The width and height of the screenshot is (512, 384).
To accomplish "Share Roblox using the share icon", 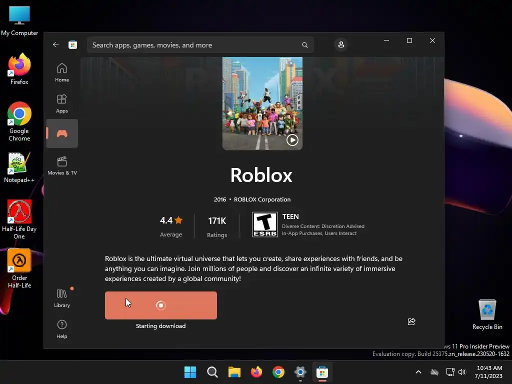I will pyautogui.click(x=411, y=321).
